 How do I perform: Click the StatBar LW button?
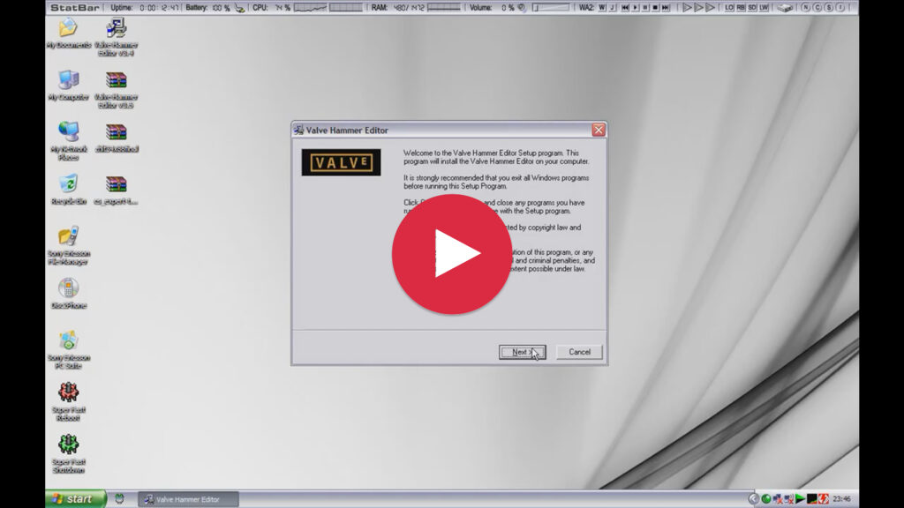[x=764, y=7]
